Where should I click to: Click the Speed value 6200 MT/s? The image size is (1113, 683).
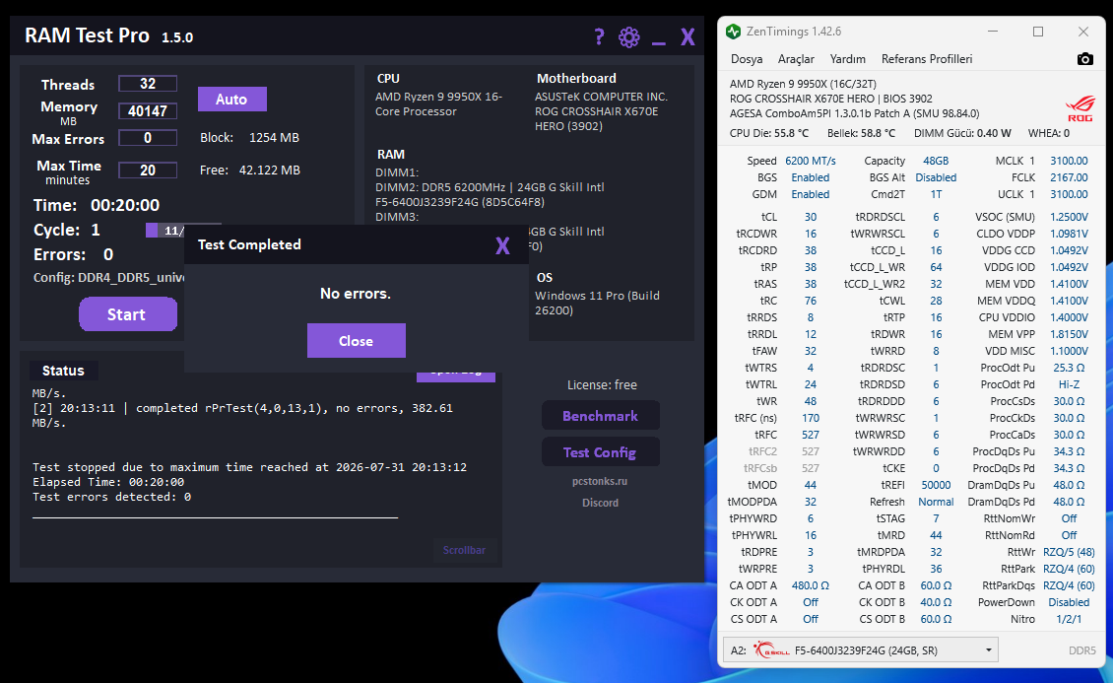click(811, 162)
